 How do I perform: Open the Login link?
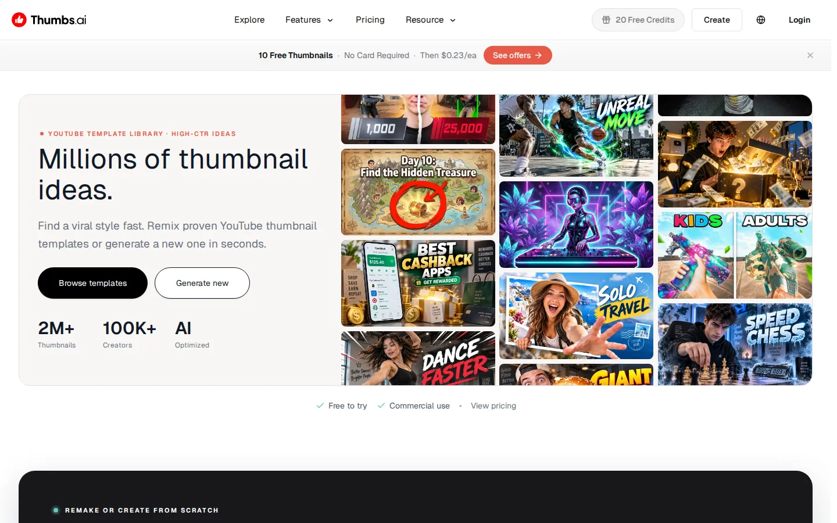point(799,20)
